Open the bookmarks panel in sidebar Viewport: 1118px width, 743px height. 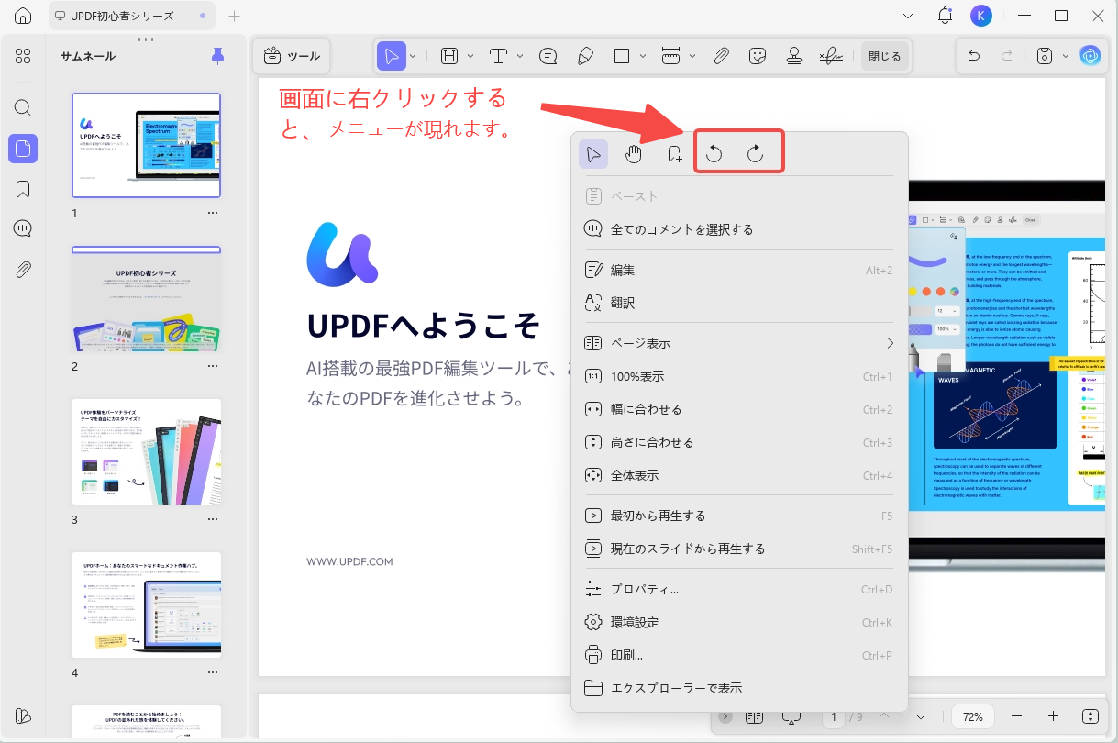[23, 189]
